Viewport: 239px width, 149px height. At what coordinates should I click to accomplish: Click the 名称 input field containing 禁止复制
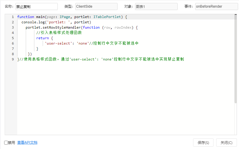coord(36,6)
